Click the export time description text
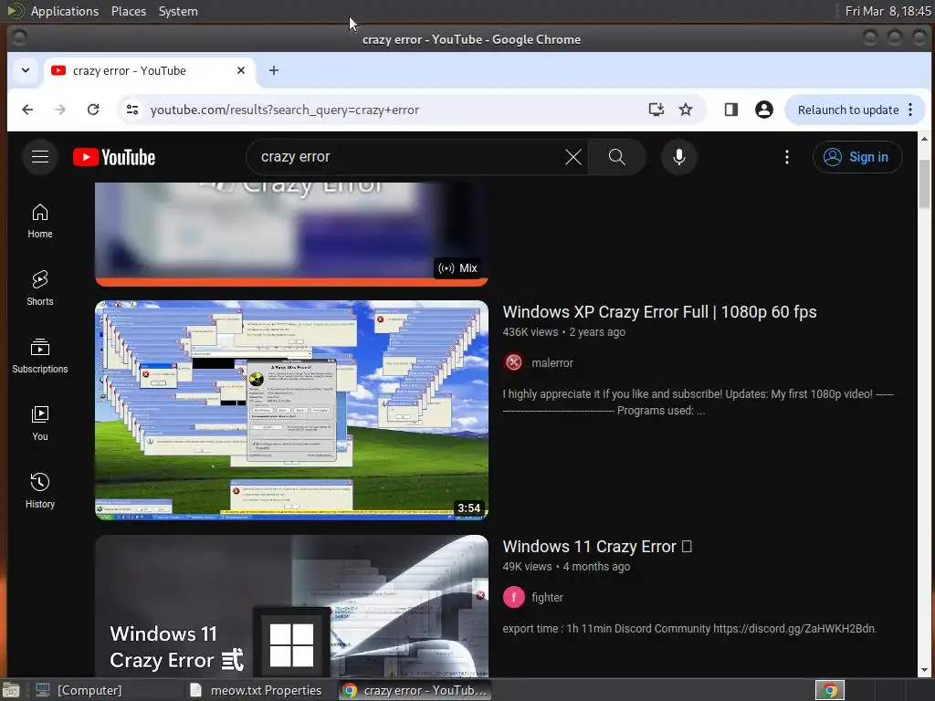 click(689, 628)
